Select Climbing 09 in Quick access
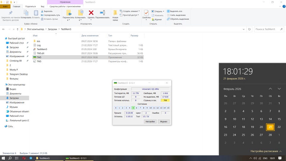Screen dimensions: 286x161 pyautogui.click(x=15, y=61)
